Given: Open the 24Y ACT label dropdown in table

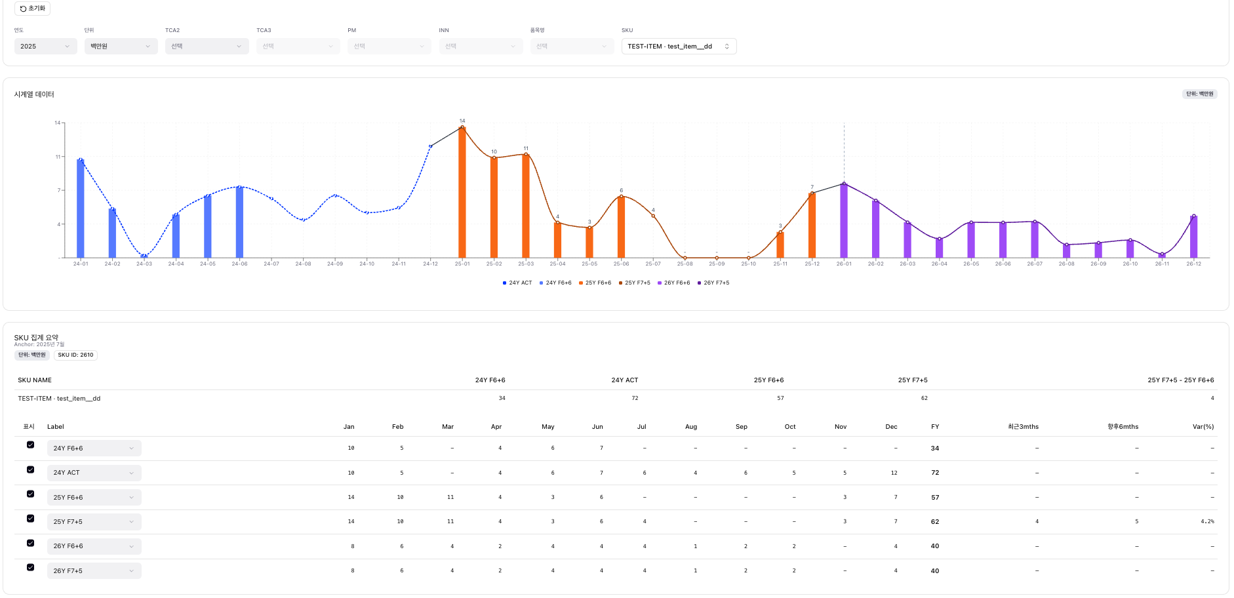Looking at the screenshot, I should pos(94,473).
